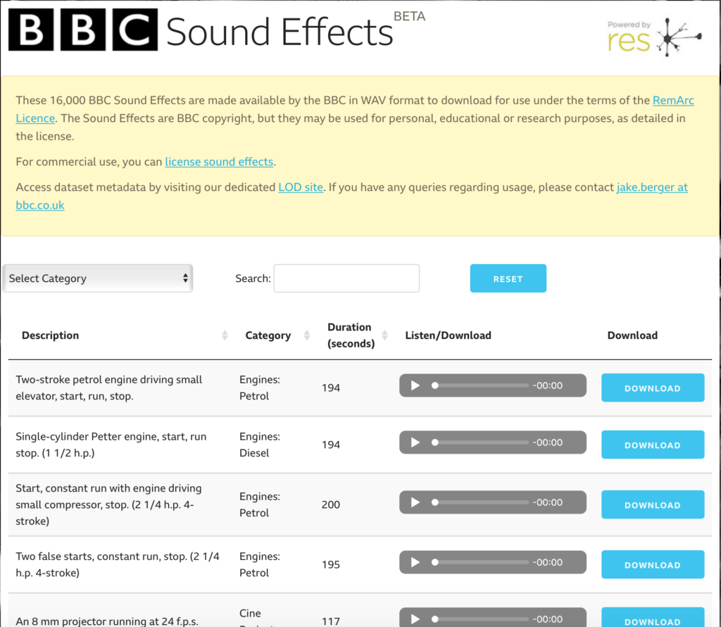This screenshot has width=721, height=627.
Task: Play the small compressor engine sound
Action: 415,502
